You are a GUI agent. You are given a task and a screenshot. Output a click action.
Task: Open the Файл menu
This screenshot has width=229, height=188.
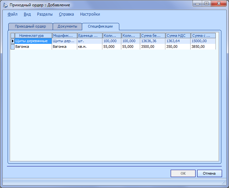coord(12,14)
